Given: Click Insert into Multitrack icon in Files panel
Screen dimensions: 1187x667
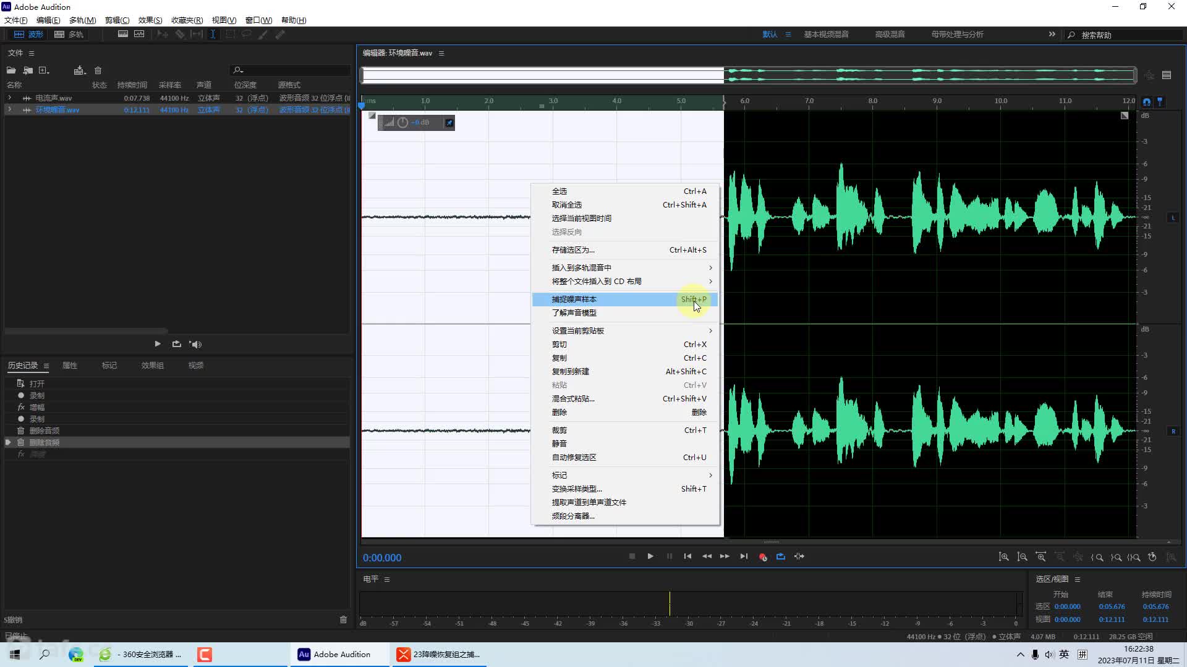Looking at the screenshot, I should (x=79, y=70).
